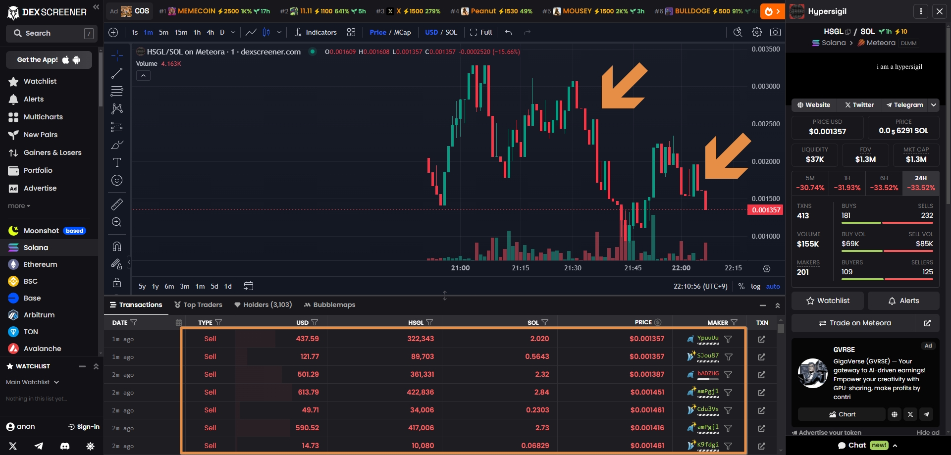
Task: Add a symbol to compare
Action: [x=113, y=32]
